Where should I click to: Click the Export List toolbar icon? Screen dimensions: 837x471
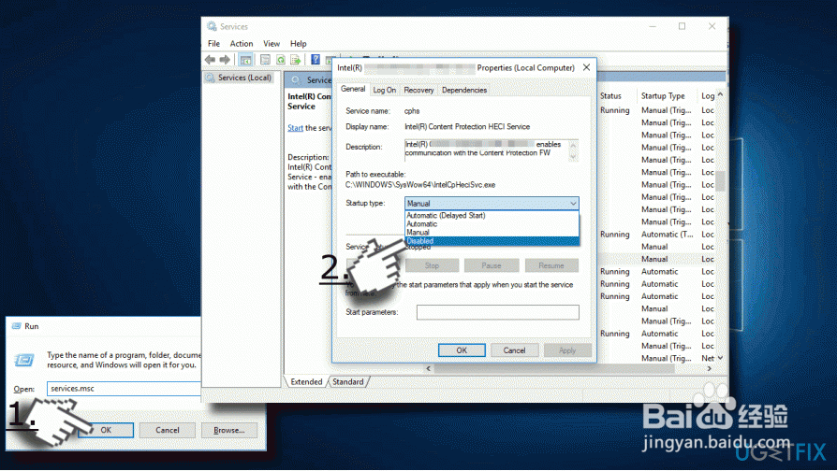tap(295, 60)
